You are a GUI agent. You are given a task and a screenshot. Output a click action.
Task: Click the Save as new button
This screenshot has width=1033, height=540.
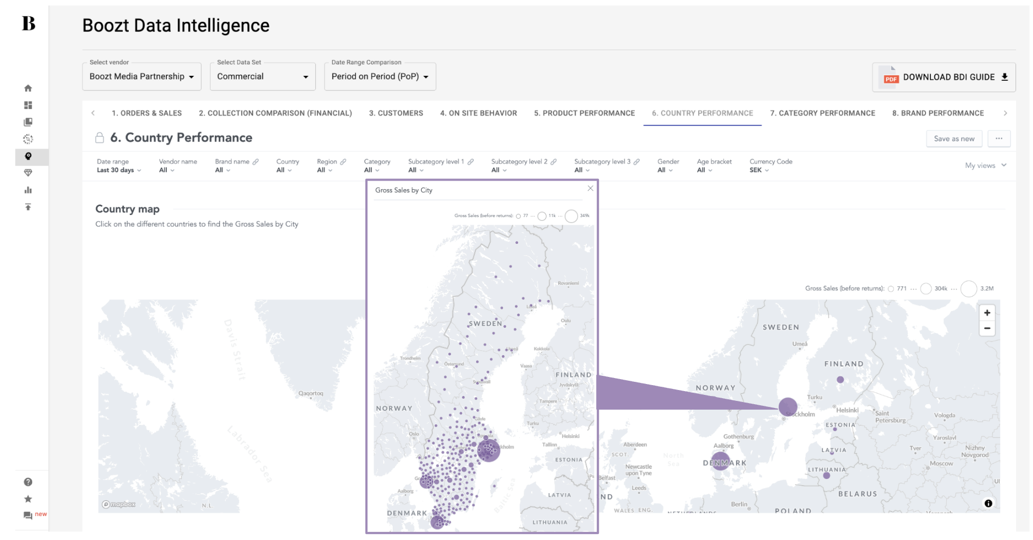954,139
